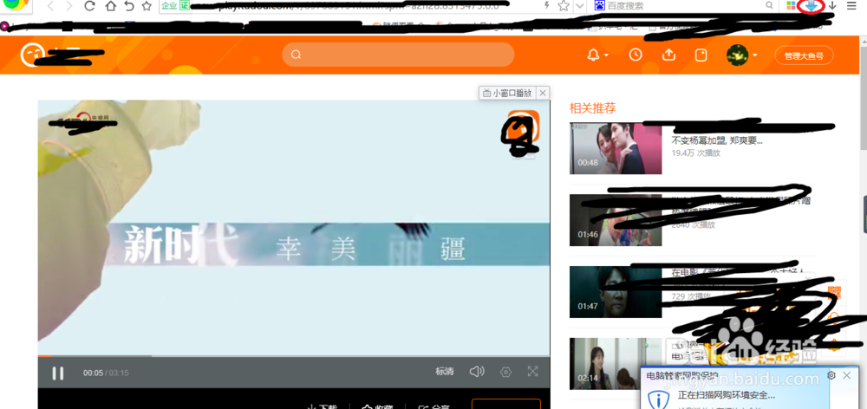Click the square app icon in header
Viewport: 867px width, 409px height.
701,55
